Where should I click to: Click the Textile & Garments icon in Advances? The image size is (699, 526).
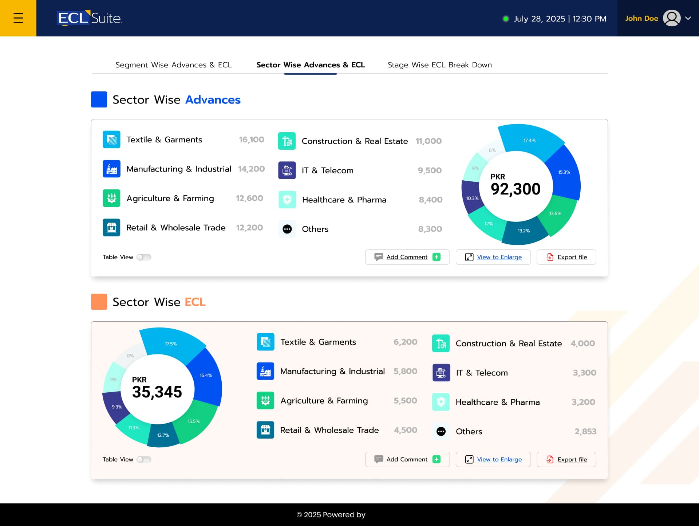[111, 140]
